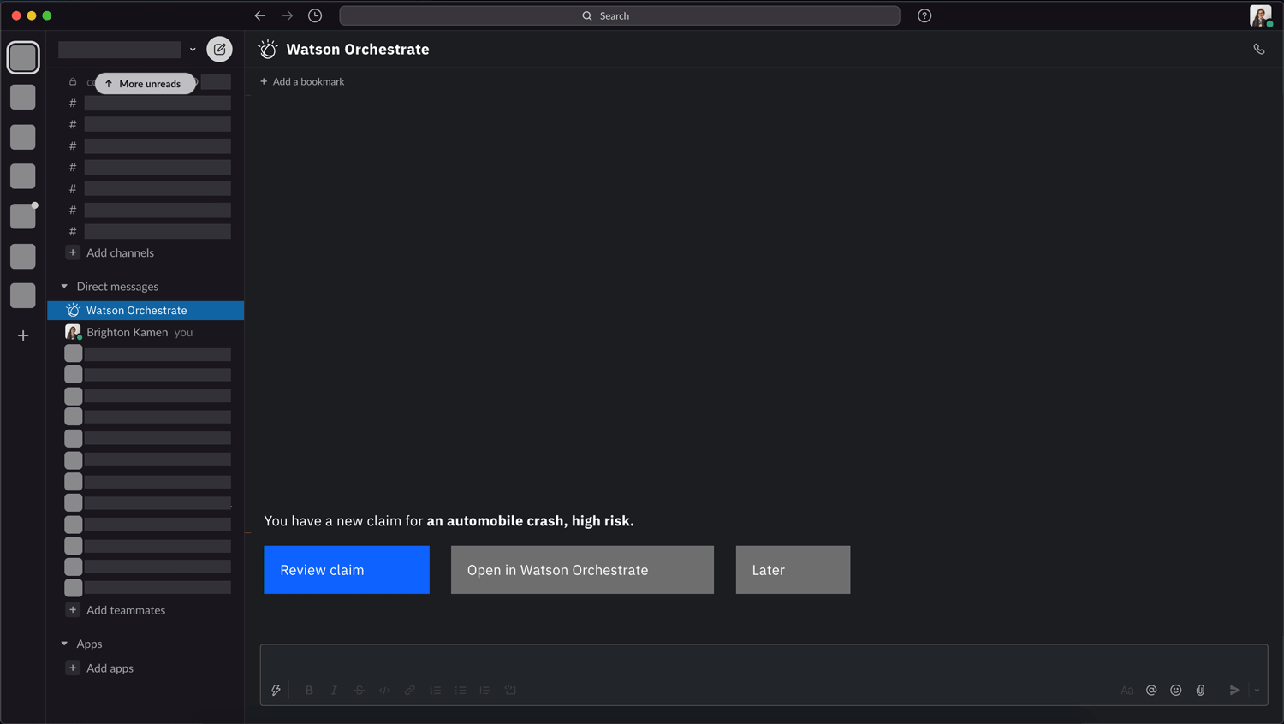Go back using the left arrow

260,15
